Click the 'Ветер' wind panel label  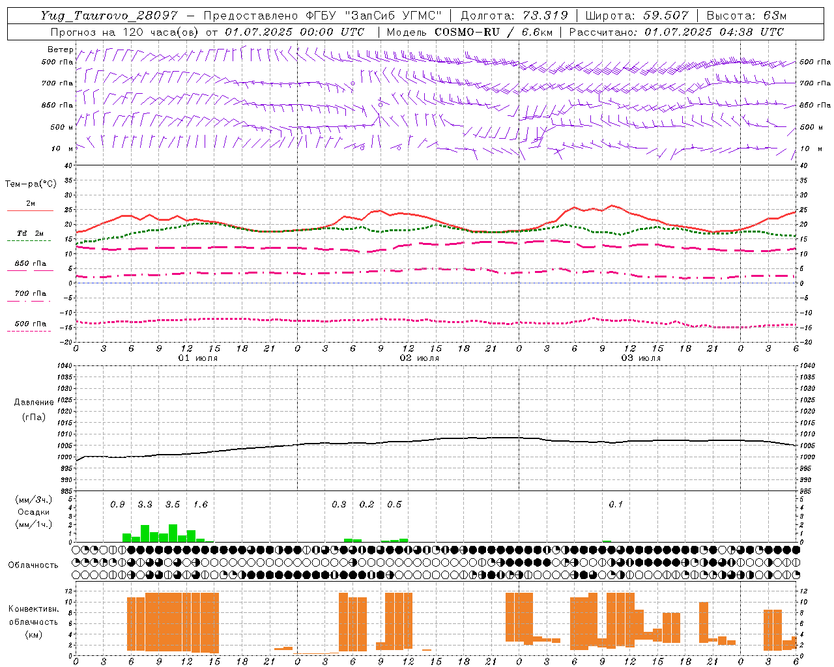point(60,49)
